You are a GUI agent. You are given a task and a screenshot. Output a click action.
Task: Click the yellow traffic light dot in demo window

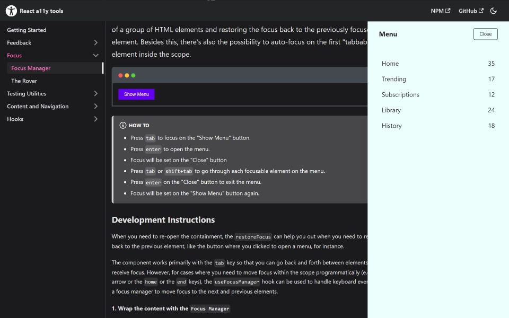(126, 76)
